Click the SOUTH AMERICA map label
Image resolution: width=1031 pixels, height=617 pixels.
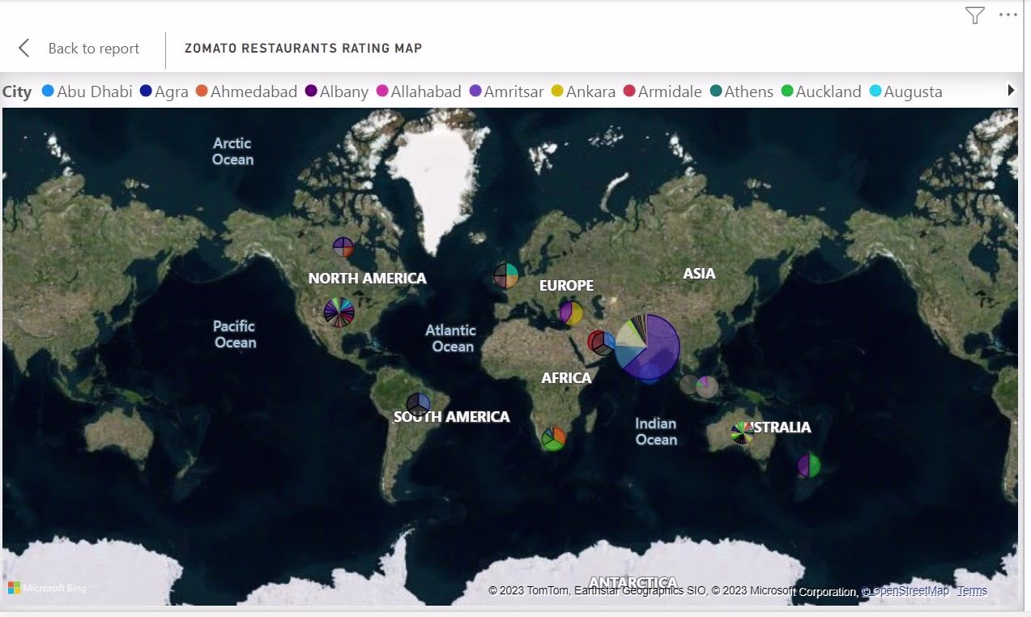452,417
